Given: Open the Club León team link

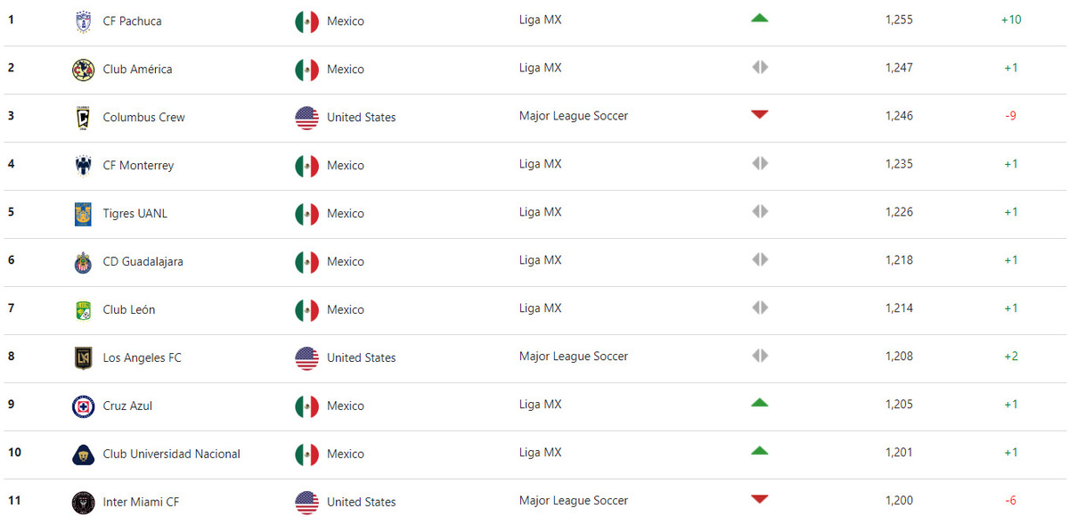Looking at the screenshot, I should coord(129,309).
